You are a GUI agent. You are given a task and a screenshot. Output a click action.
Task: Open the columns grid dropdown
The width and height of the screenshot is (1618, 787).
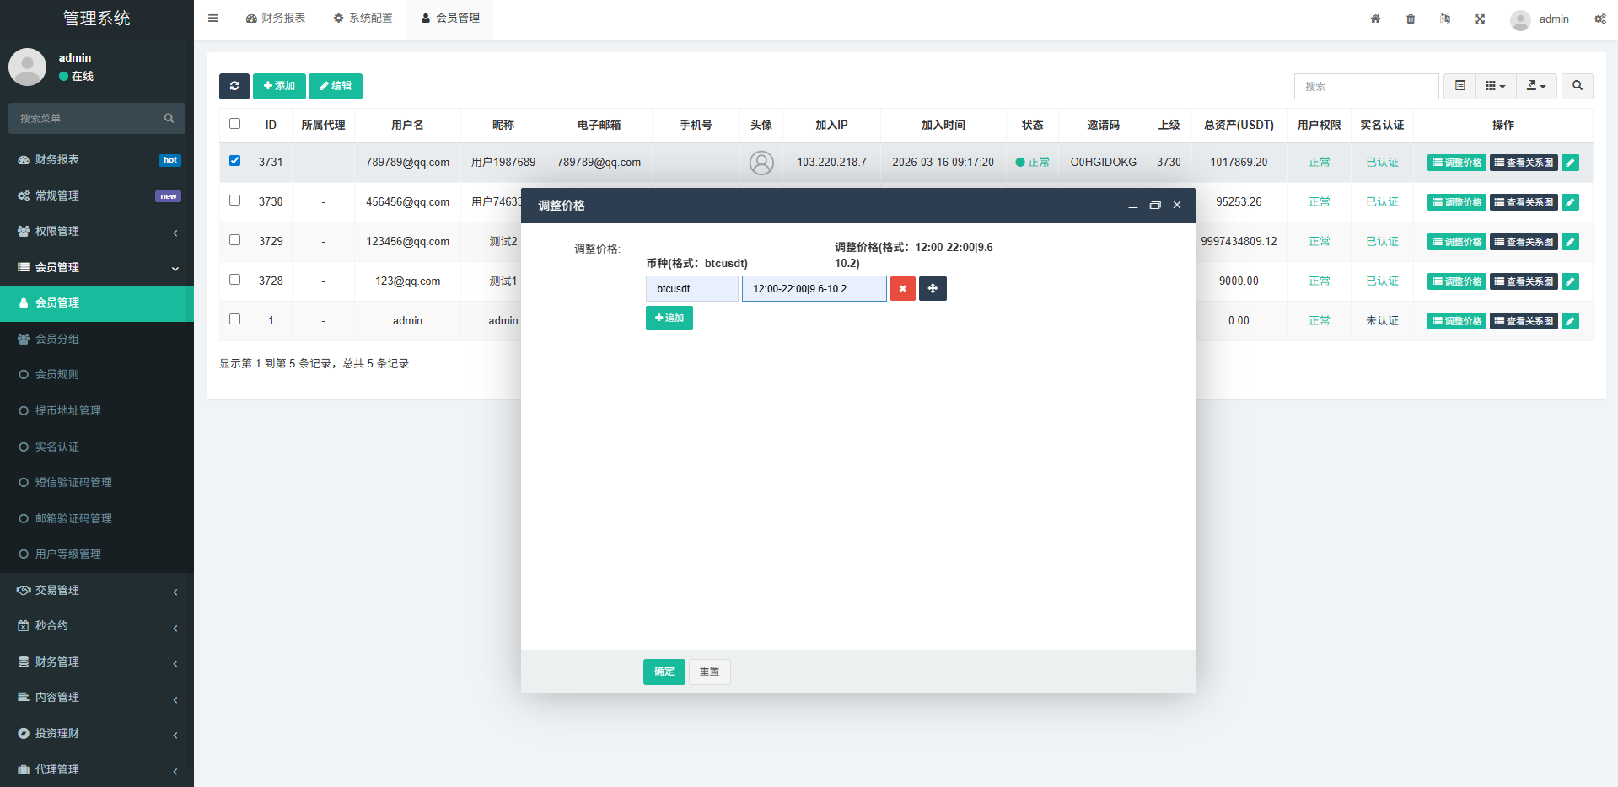pos(1495,86)
